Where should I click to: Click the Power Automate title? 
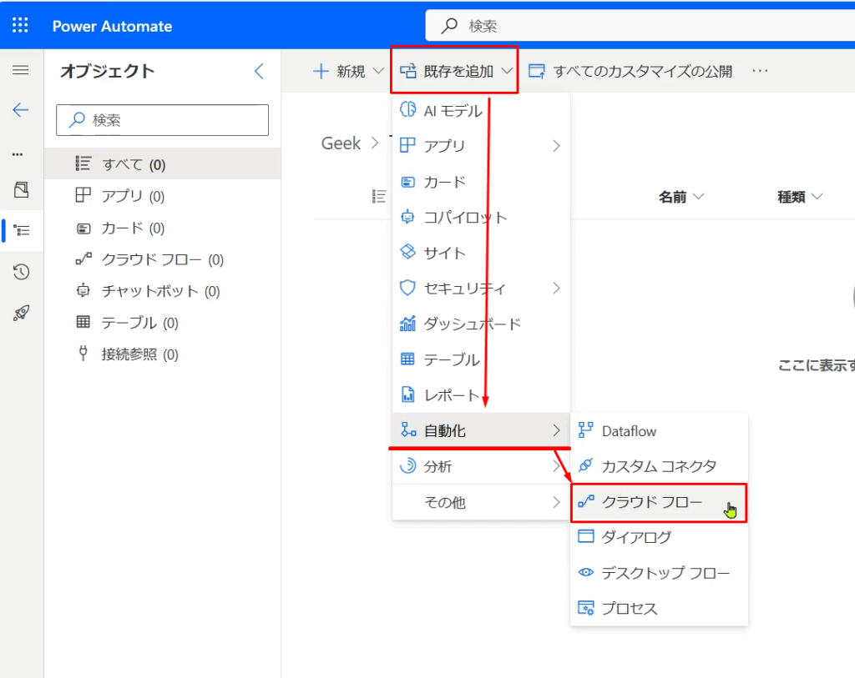tap(112, 26)
